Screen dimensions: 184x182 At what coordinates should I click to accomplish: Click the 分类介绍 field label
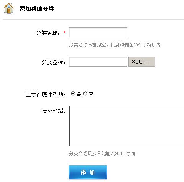(x=54, y=110)
